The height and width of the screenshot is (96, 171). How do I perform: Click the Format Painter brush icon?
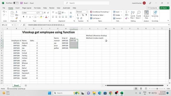[17, 18]
